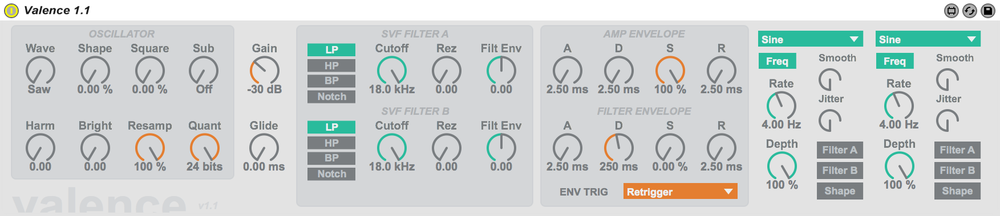Click the save preset disk icon
The height and width of the screenshot is (216, 1000).
pos(988,10)
